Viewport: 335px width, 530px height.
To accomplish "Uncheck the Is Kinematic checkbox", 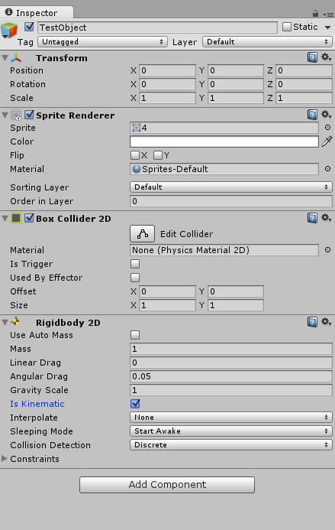I will [x=135, y=404].
